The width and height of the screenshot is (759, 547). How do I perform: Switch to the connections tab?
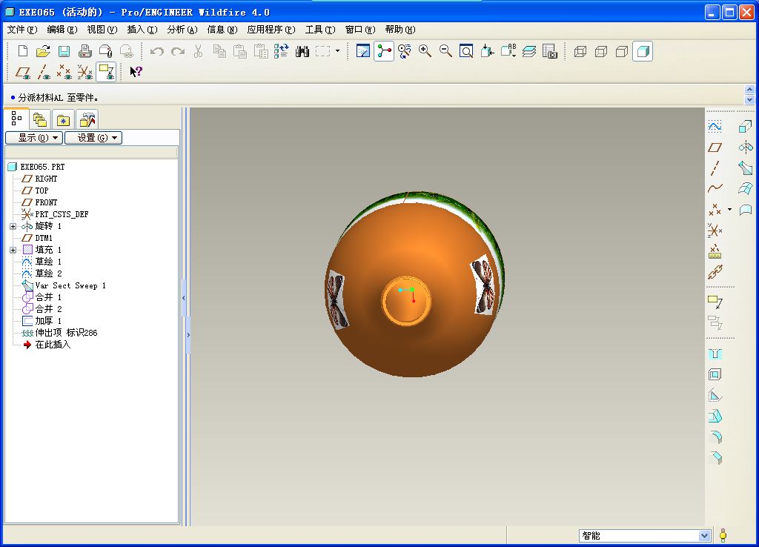[87, 119]
